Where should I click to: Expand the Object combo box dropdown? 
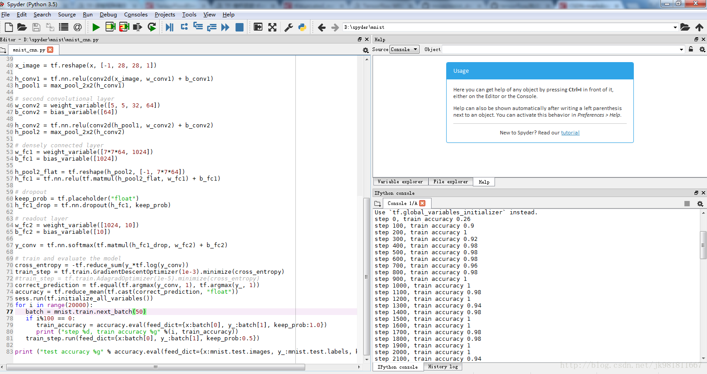(x=681, y=49)
